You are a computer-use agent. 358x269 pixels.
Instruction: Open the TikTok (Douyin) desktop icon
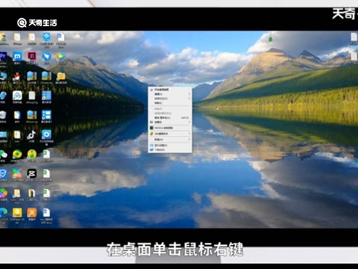click(32, 134)
